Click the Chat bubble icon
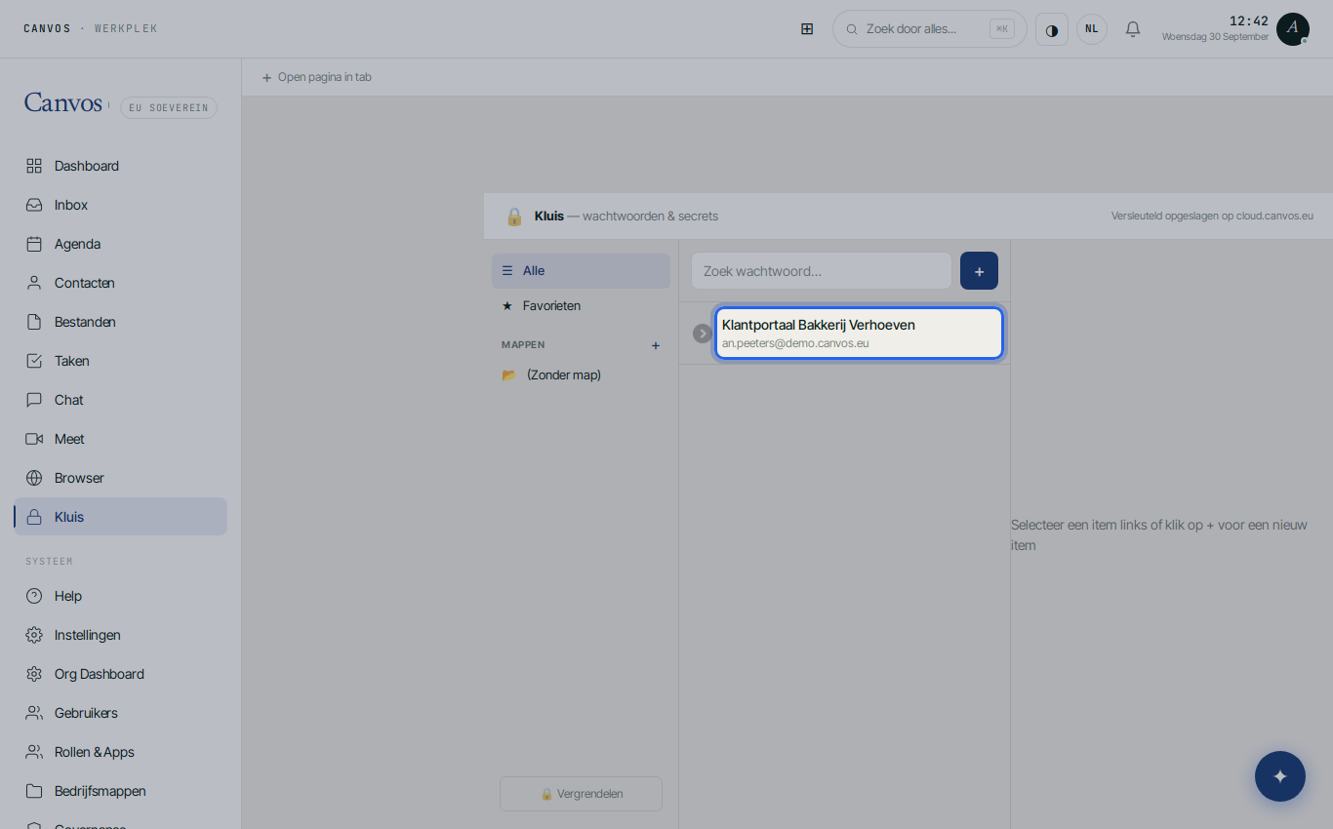This screenshot has width=1333, height=829. pyautogui.click(x=34, y=400)
